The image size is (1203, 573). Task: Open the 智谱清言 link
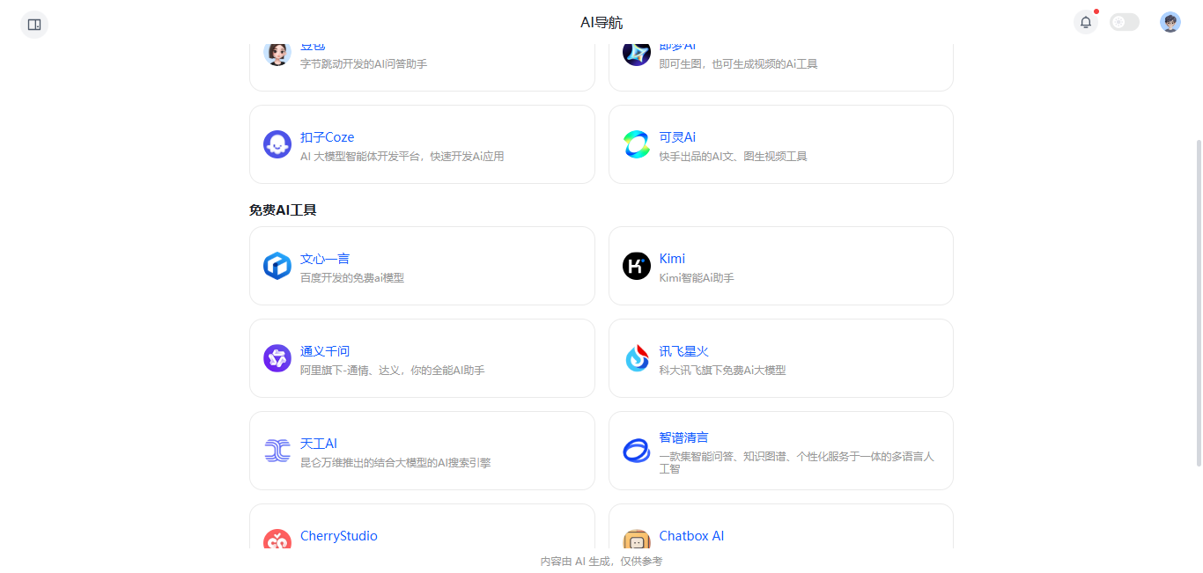(684, 437)
